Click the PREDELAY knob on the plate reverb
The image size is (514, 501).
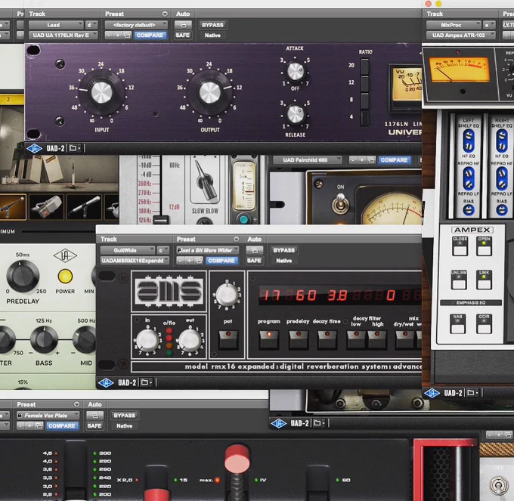23,277
